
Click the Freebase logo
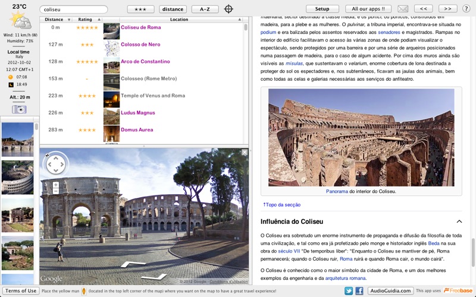[458, 290]
